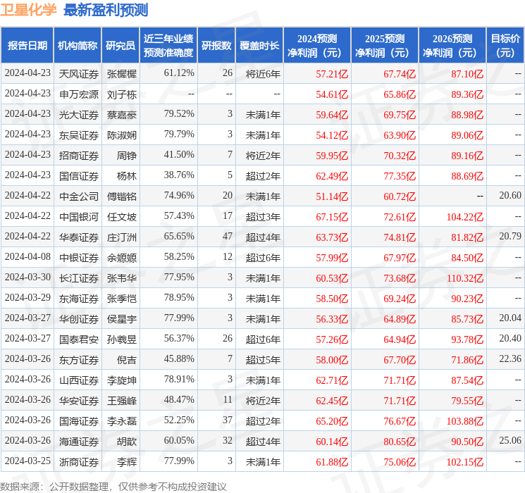Click analyst name 庄汀洲
Screen dimensions: 525x493
pyautogui.click(x=122, y=237)
